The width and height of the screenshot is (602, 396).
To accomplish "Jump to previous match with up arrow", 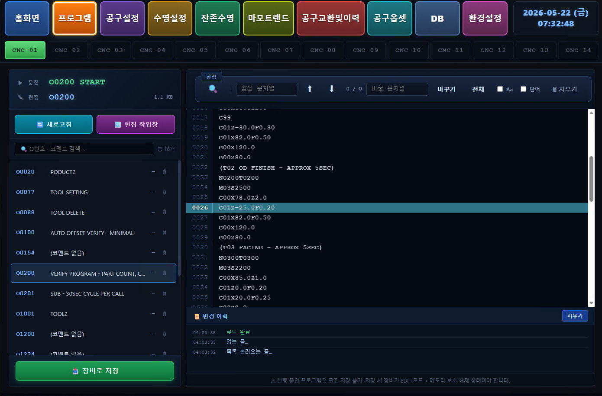I will coord(310,89).
